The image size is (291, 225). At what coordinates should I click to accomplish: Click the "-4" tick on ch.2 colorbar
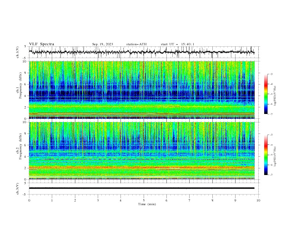[x=271, y=145]
